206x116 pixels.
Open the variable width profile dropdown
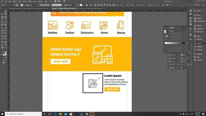pyautogui.click(x=62, y=5)
